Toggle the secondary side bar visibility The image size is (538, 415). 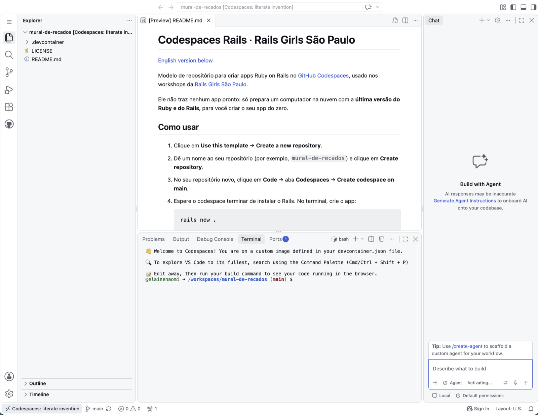[x=533, y=7]
